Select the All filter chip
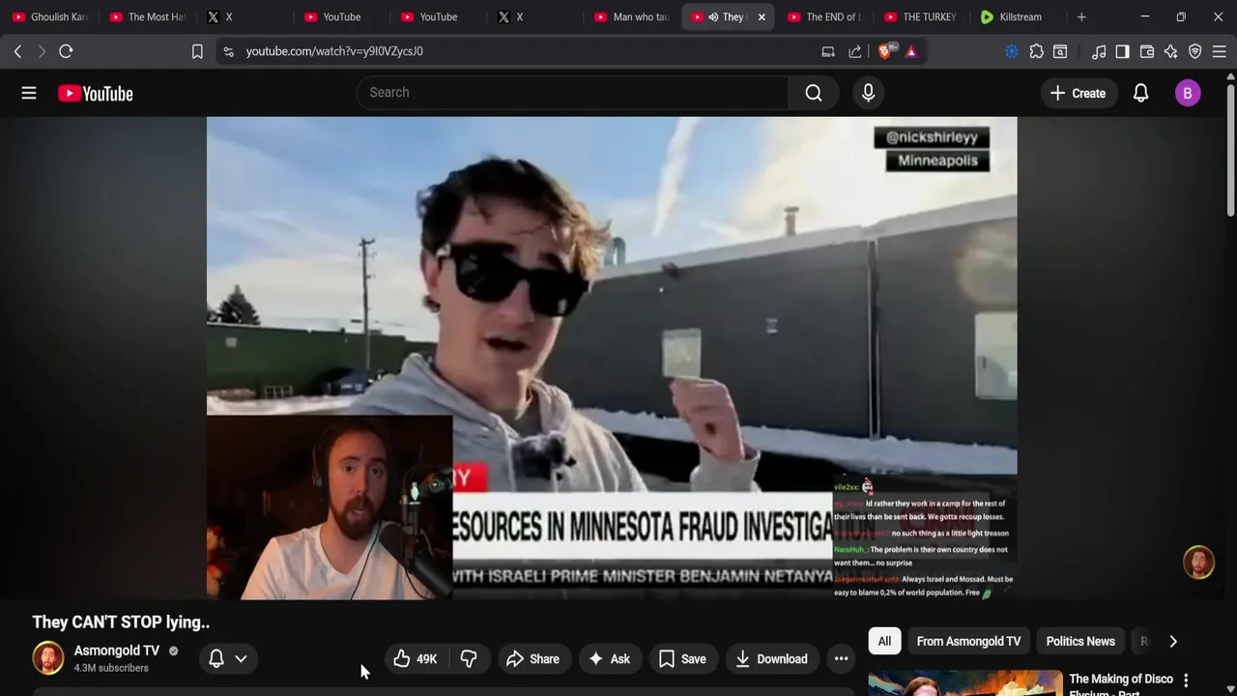This screenshot has height=696, width=1237. click(x=884, y=641)
